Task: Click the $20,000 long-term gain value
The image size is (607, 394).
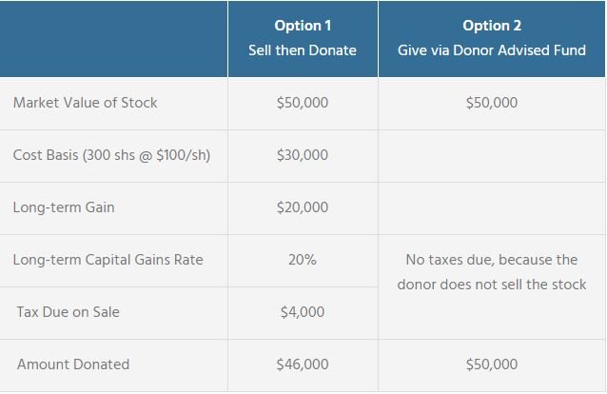Action: point(303,207)
